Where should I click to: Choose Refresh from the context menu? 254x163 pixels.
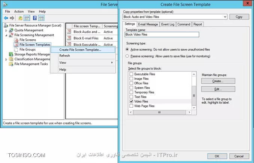point(64,56)
